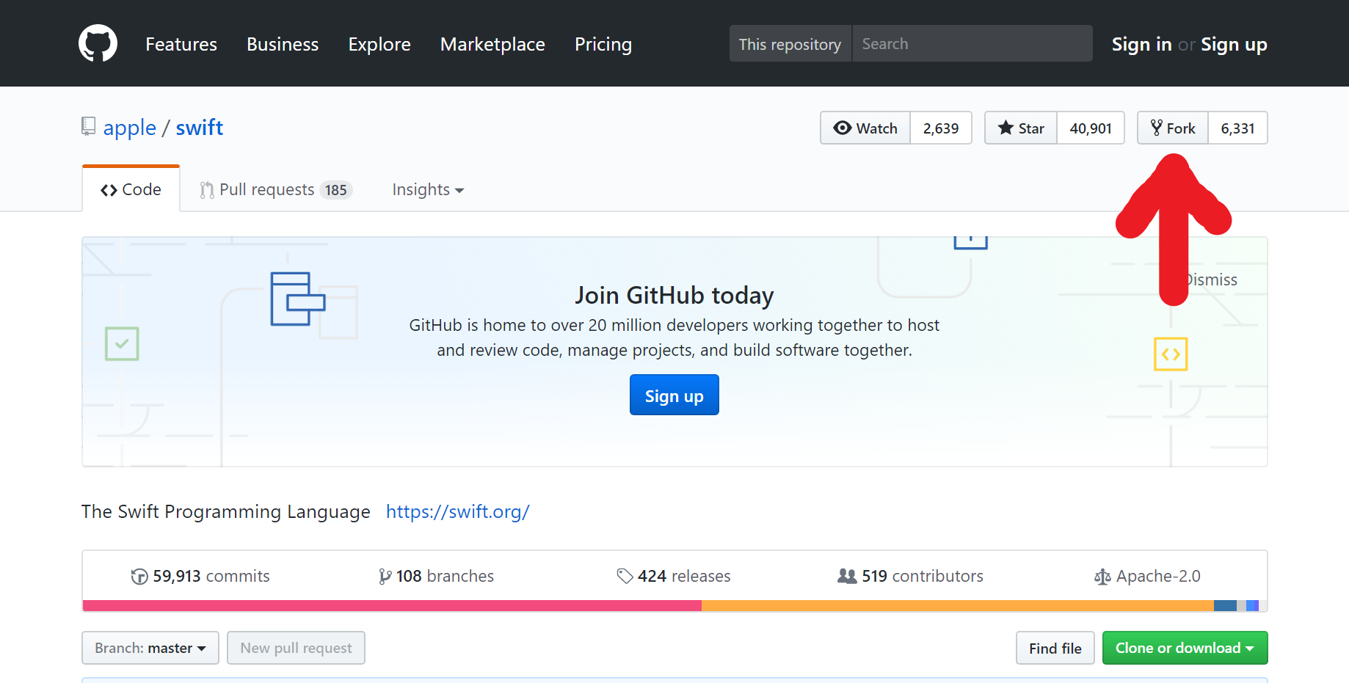Open the Branch: master selector

(x=150, y=648)
